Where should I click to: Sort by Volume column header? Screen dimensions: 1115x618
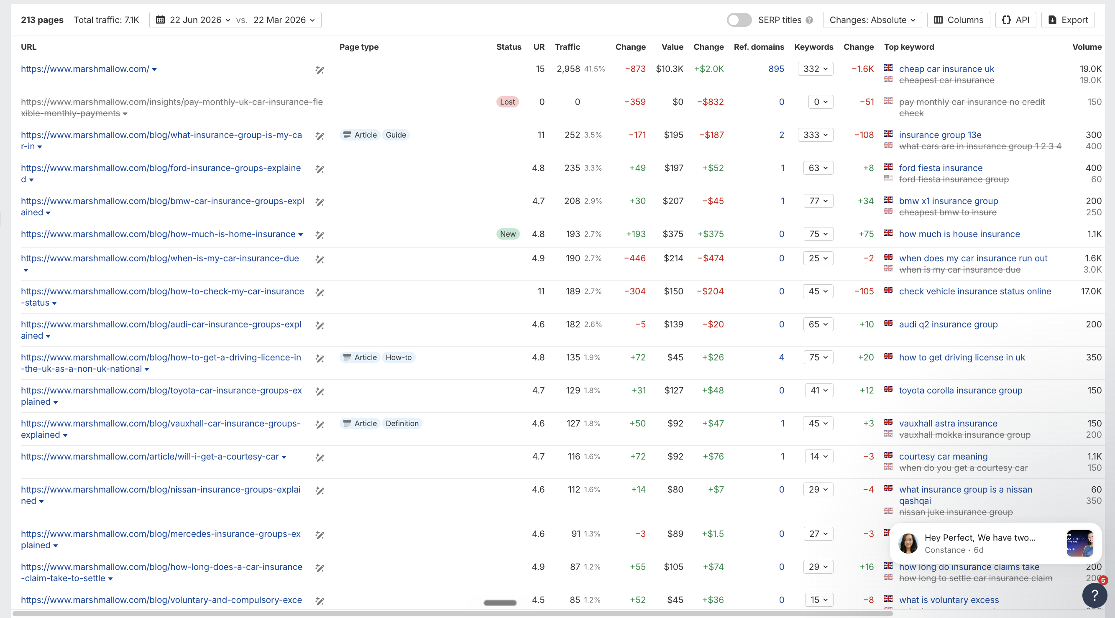[x=1087, y=47]
